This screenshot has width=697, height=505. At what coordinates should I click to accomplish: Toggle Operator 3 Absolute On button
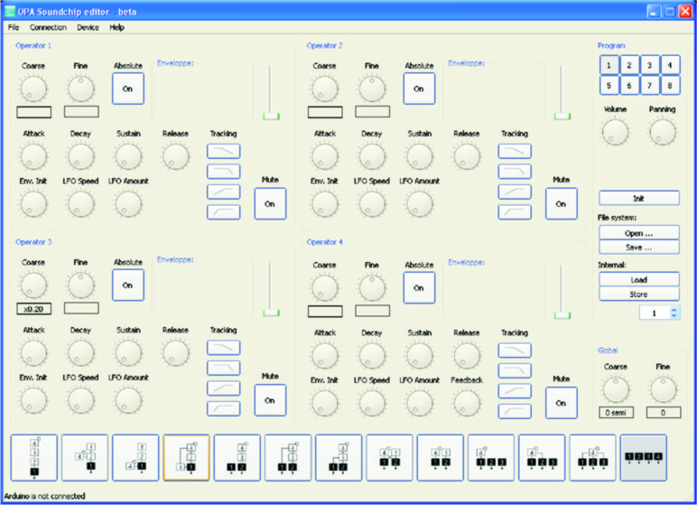tap(127, 285)
